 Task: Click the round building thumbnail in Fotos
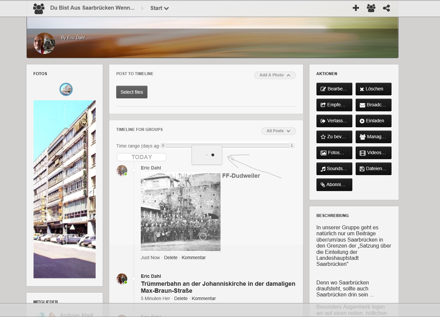[x=66, y=89]
